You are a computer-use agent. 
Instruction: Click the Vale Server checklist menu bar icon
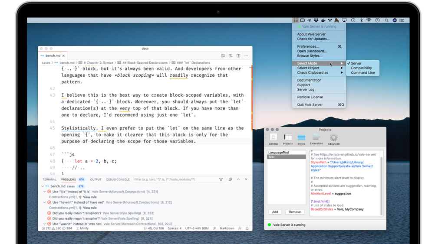click(x=296, y=20)
